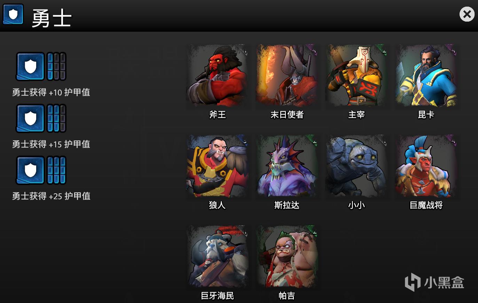Click the unit count bars beside +25 armor

coord(56,170)
